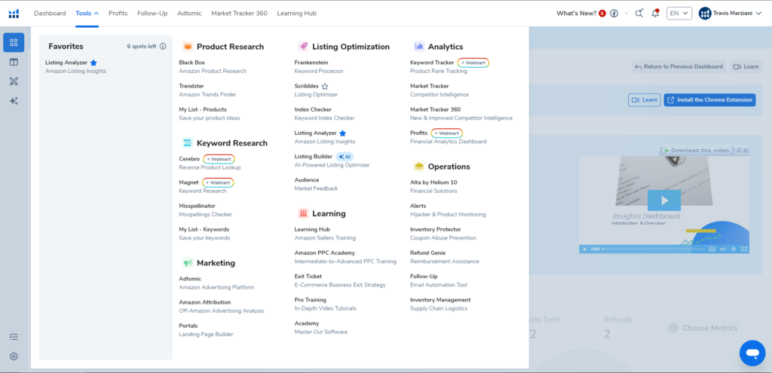Open Amazon PPC Academy
The height and width of the screenshot is (373, 772).
[345, 257]
